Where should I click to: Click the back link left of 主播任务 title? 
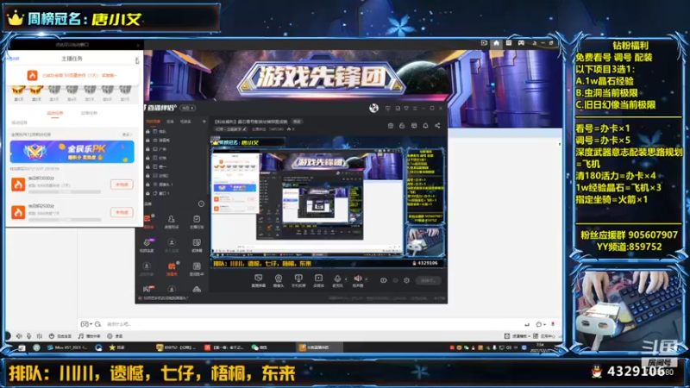[13, 59]
